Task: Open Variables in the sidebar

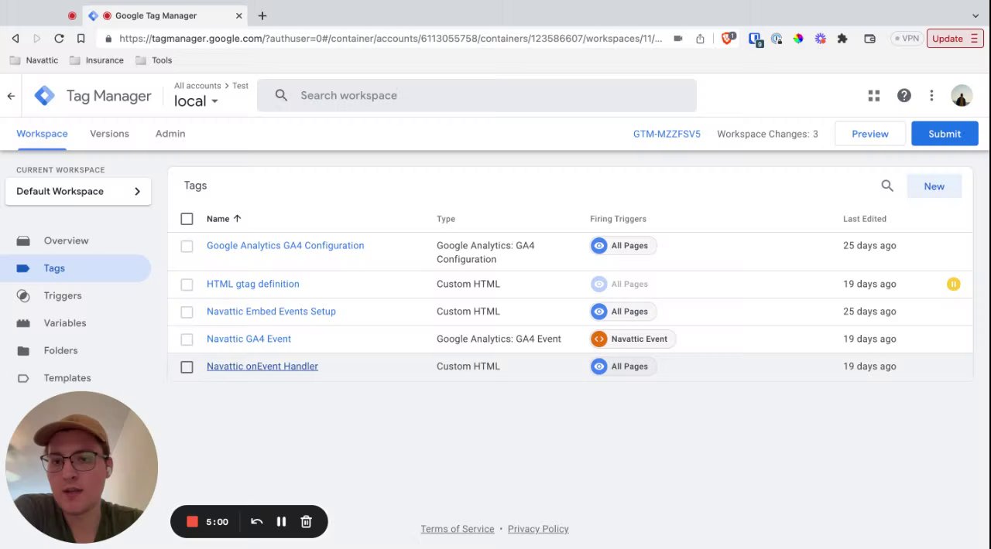Action: click(75, 323)
